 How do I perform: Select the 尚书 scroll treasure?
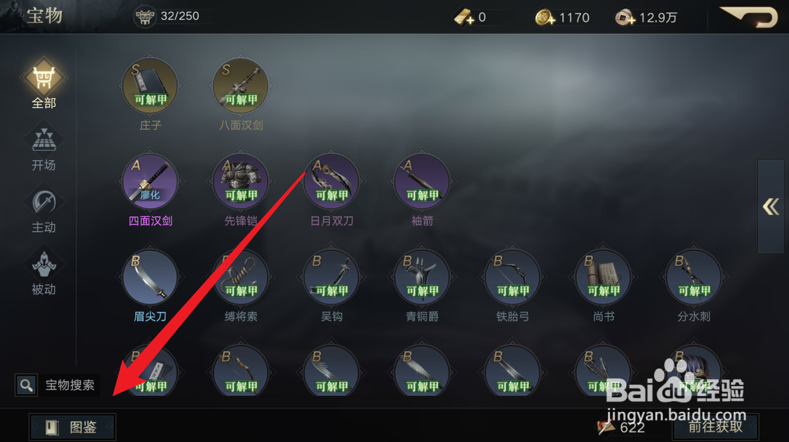click(603, 277)
